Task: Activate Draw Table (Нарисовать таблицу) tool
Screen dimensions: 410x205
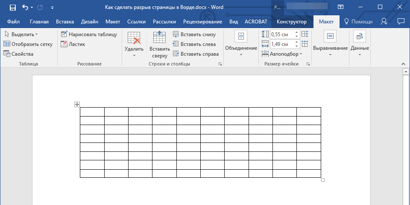Action: click(x=89, y=34)
